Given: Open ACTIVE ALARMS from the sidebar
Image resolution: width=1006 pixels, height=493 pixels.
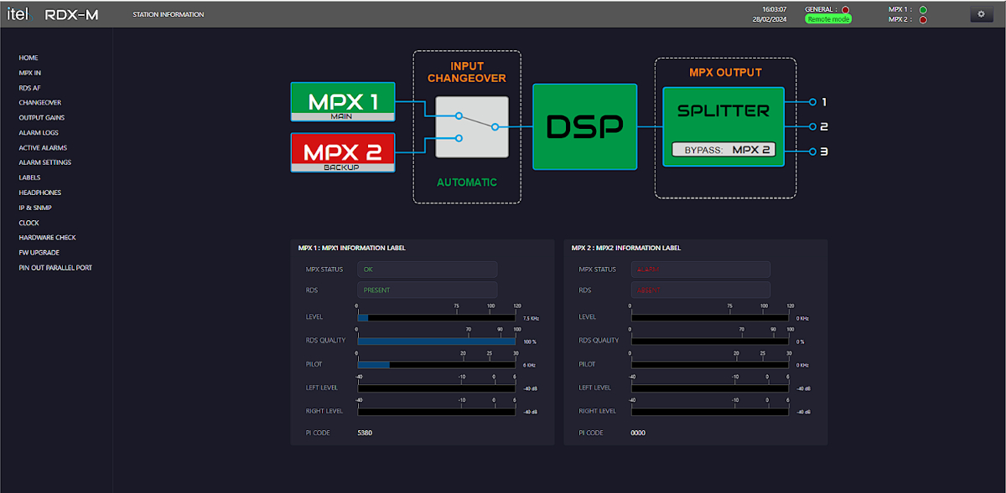Looking at the screenshot, I should (x=43, y=147).
